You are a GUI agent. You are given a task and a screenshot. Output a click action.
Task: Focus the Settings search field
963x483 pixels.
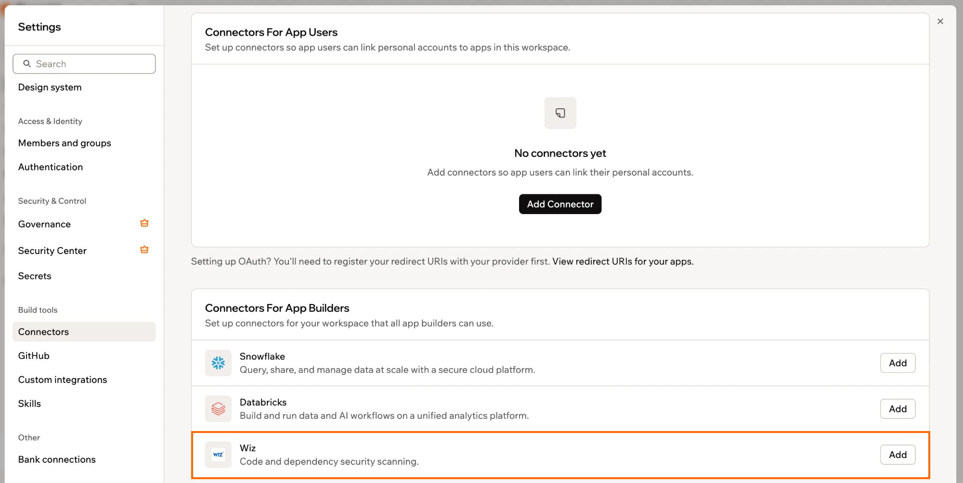(x=84, y=64)
